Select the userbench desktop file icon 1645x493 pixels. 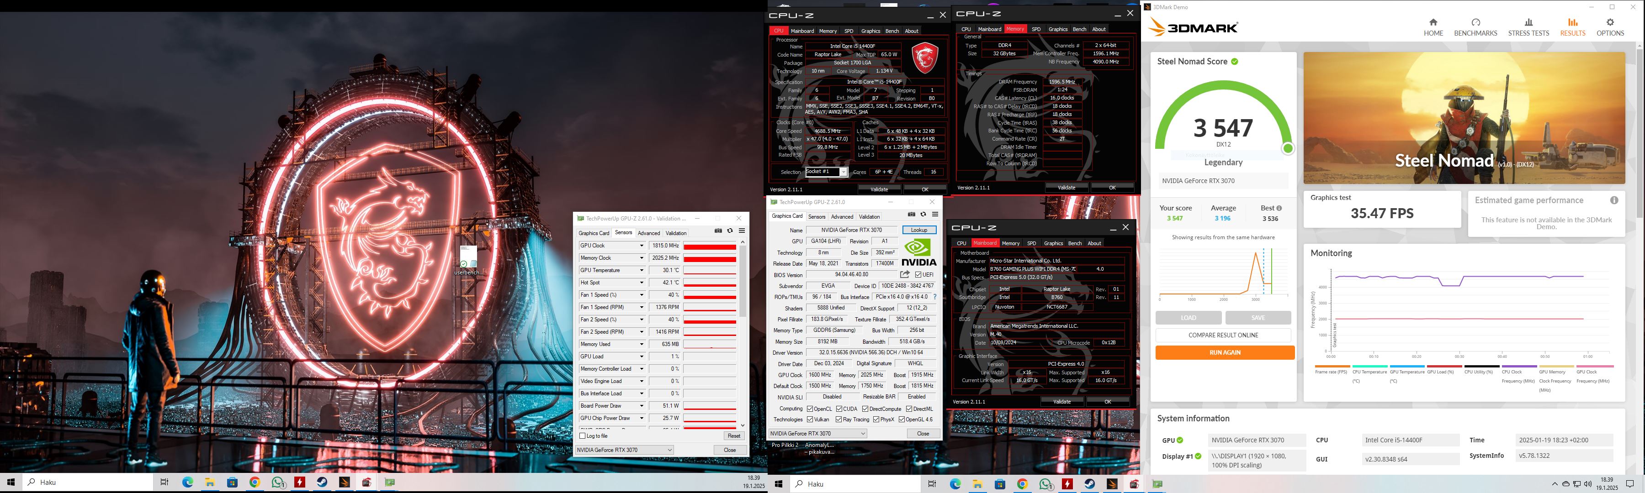click(469, 260)
